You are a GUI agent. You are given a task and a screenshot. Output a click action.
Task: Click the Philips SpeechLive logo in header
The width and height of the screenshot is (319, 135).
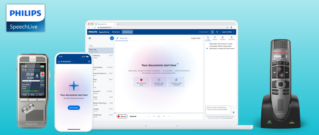[99, 32]
